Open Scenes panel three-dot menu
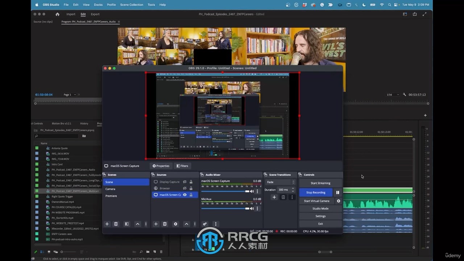 [146, 224]
